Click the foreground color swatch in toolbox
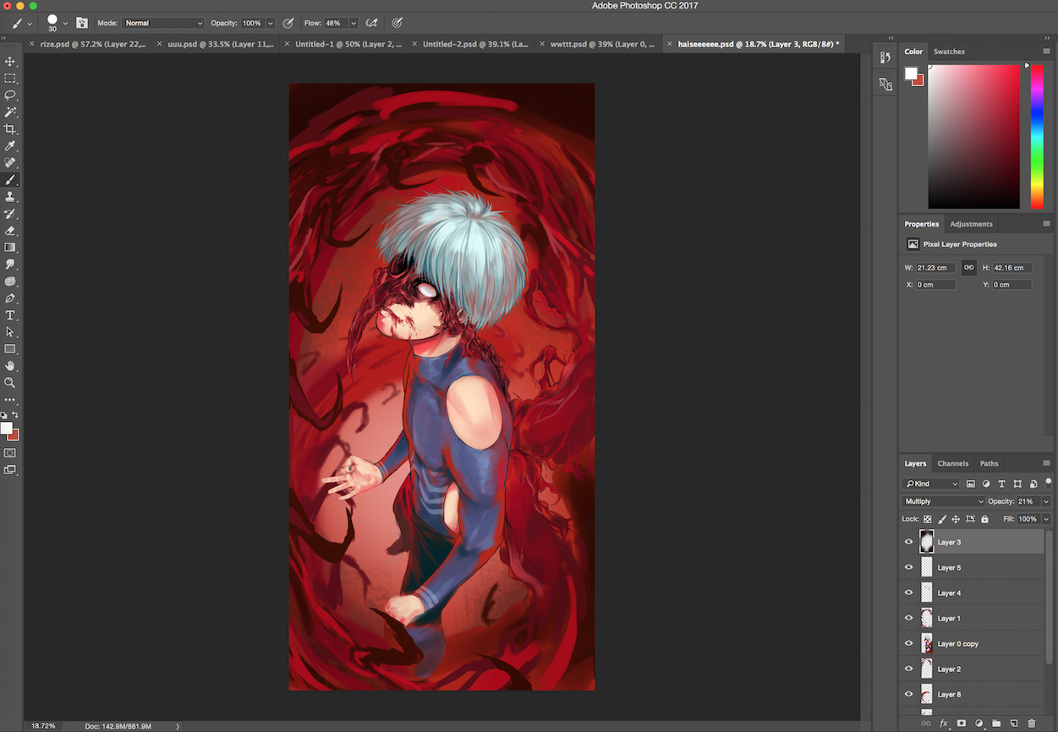The width and height of the screenshot is (1058, 732). (x=7, y=428)
